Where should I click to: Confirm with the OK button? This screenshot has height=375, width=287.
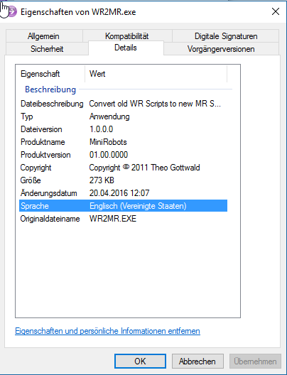coord(140,361)
